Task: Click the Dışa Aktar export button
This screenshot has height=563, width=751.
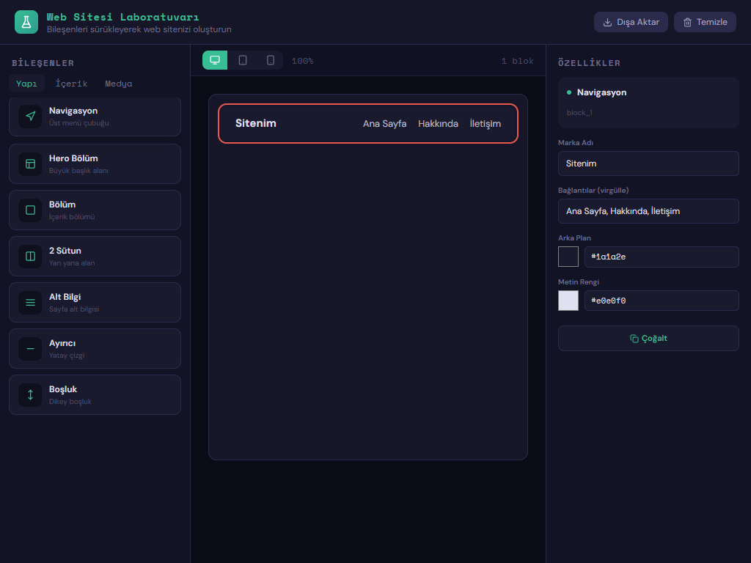Action: pyautogui.click(x=631, y=22)
